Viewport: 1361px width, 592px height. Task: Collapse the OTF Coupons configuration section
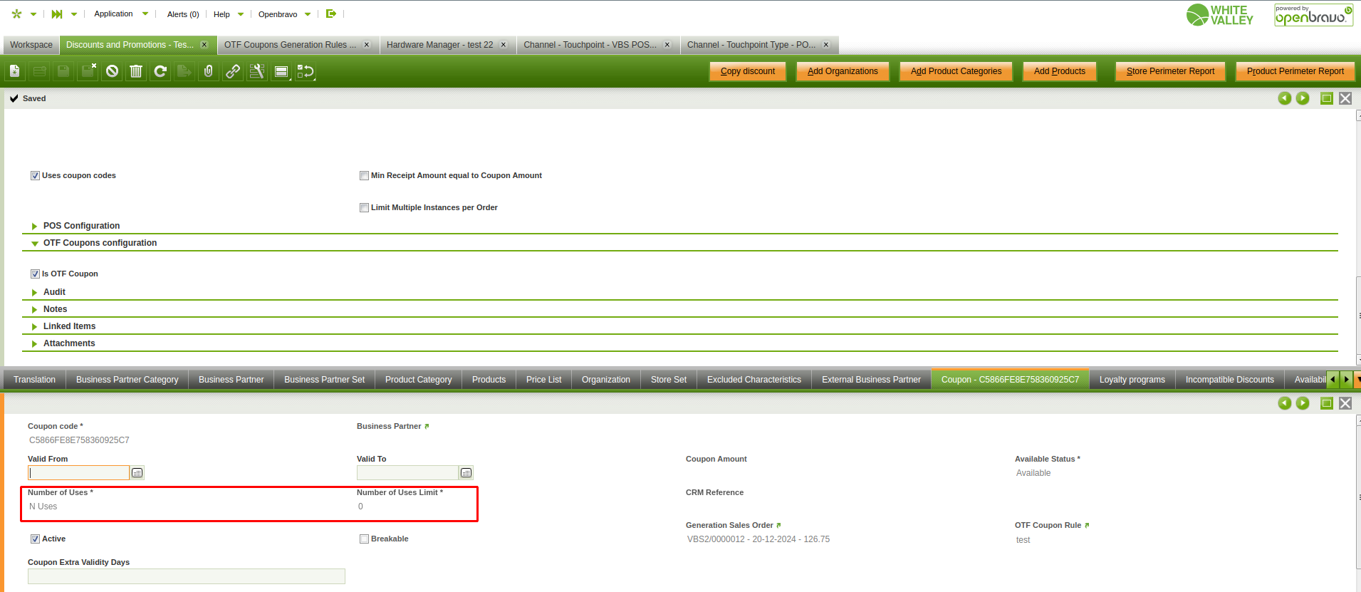100,243
